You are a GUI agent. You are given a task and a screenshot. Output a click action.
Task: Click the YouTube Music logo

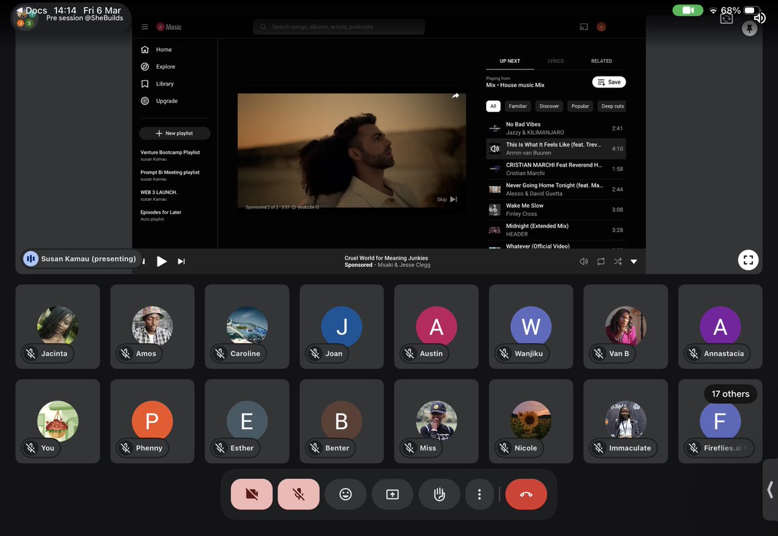[169, 27]
